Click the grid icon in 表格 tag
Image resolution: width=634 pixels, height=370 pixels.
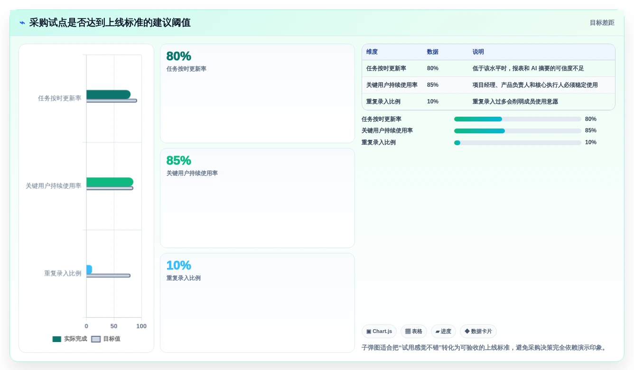[x=408, y=331]
